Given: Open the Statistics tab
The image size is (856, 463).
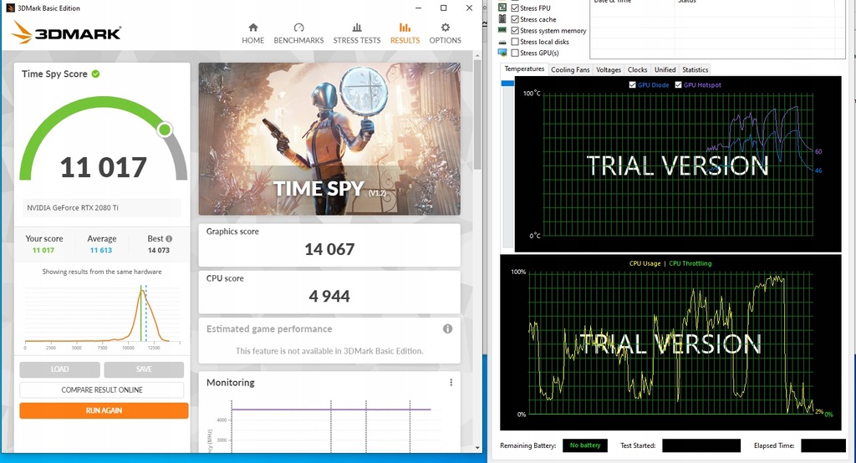Looking at the screenshot, I should tap(695, 70).
